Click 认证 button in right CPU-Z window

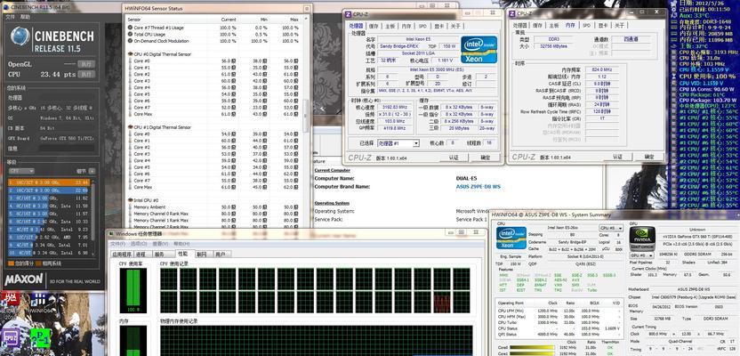618,157
